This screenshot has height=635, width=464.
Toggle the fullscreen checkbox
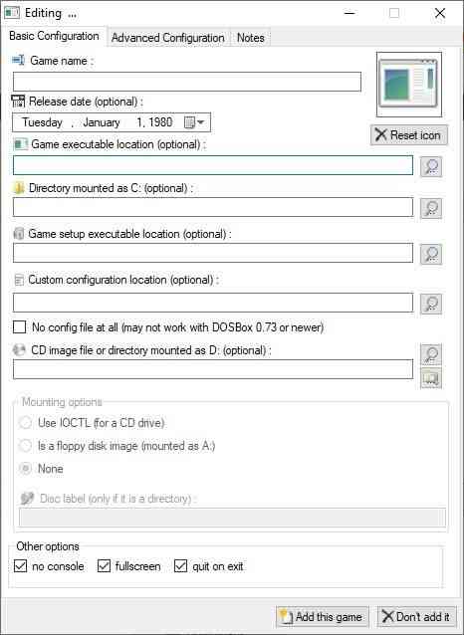104,565
